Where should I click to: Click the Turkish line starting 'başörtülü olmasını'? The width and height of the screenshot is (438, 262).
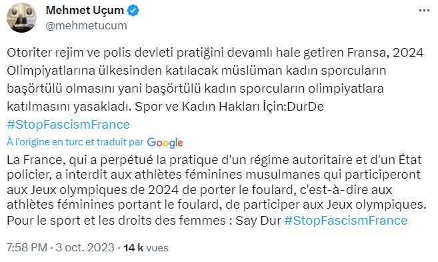coord(195,89)
